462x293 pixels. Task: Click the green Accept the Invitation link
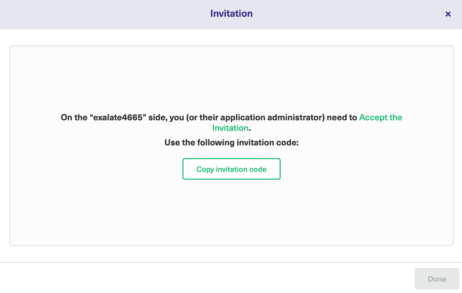(380, 117)
